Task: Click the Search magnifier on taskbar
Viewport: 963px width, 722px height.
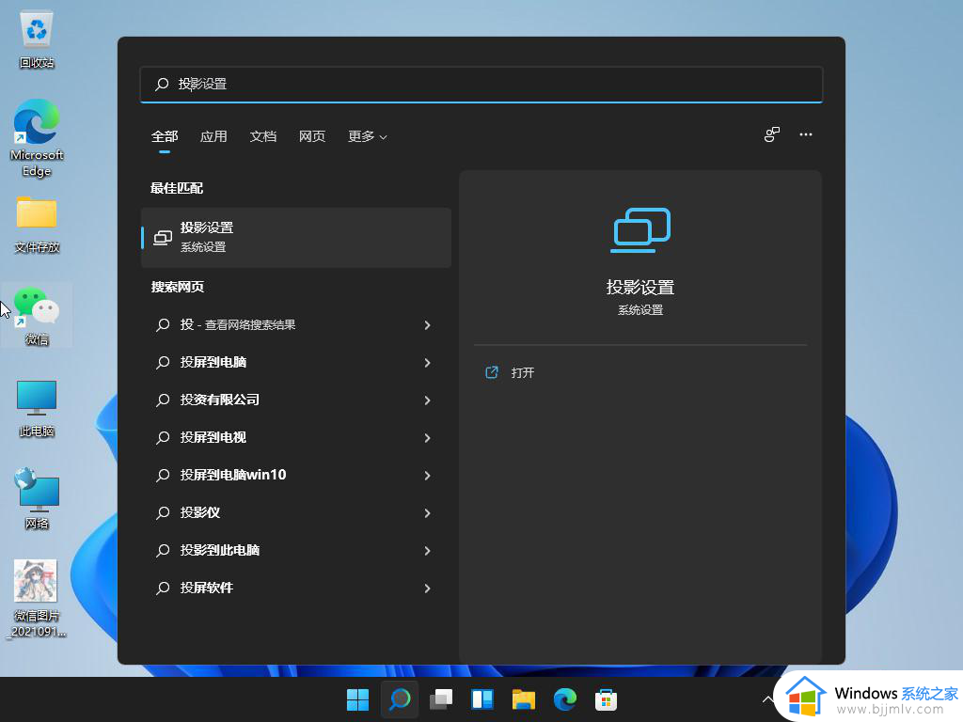Action: pos(400,699)
